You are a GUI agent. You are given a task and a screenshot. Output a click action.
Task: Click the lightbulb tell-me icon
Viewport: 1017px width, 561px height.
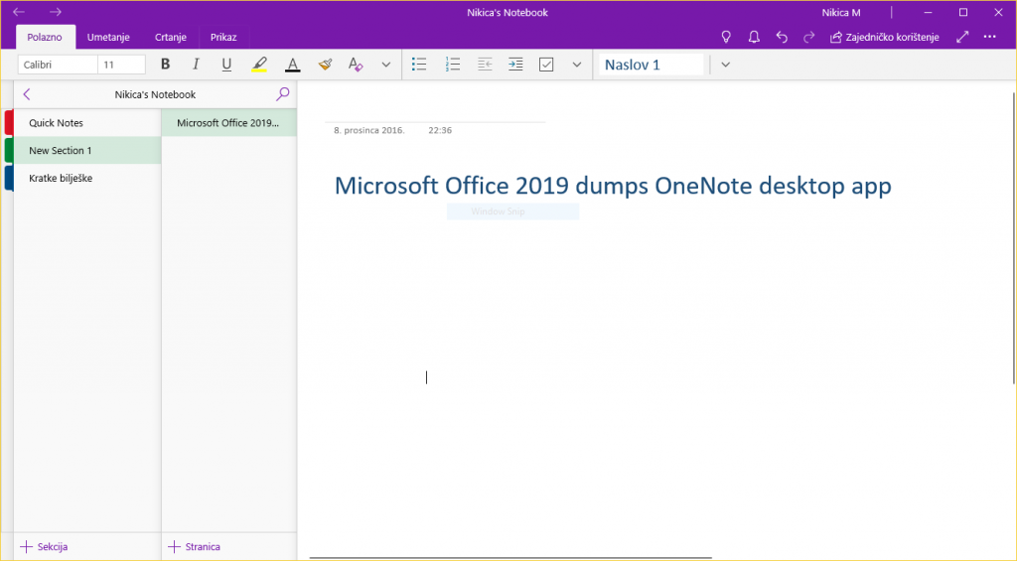click(x=726, y=37)
